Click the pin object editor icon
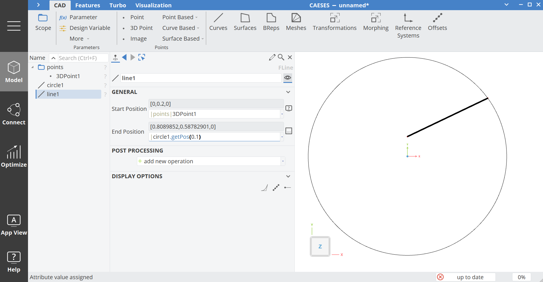The width and height of the screenshot is (543, 282). (x=115, y=58)
